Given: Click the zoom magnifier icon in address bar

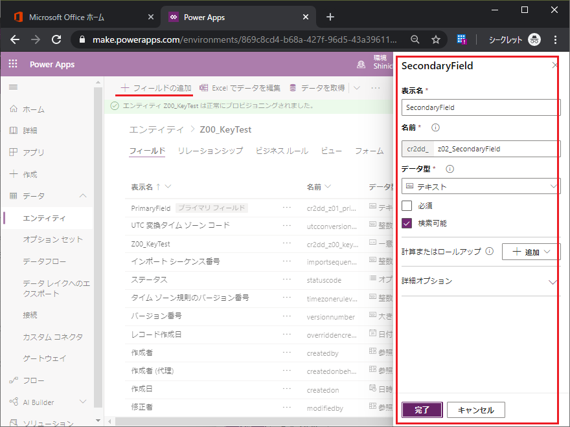Looking at the screenshot, I should [415, 39].
